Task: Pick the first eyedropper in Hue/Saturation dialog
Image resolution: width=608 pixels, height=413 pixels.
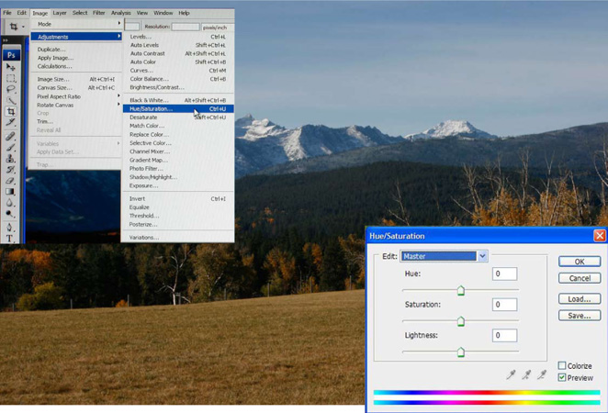Action: [x=512, y=374]
